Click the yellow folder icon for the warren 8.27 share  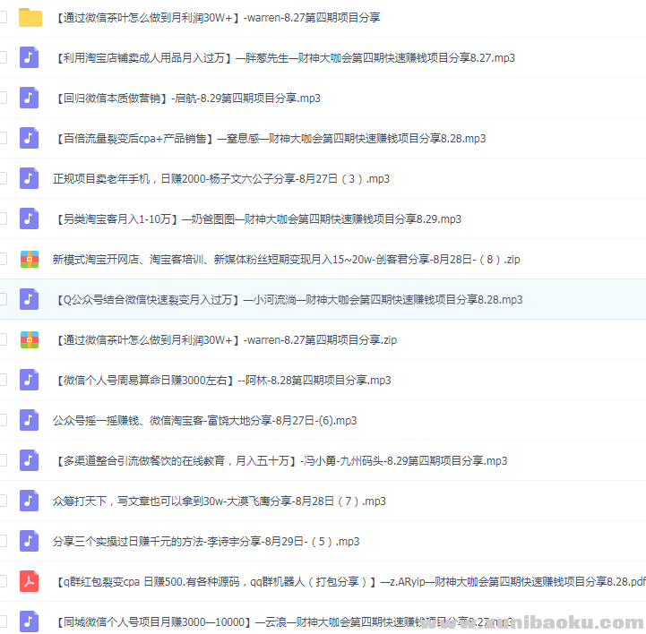[30, 17]
